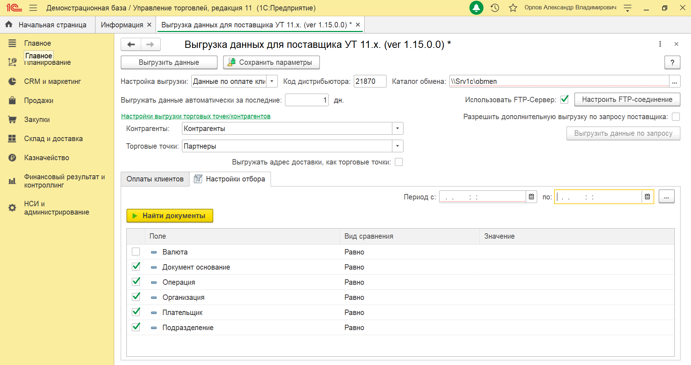Expand Настройка выгрузки dropdown arrow
691x365 pixels.
tap(272, 81)
